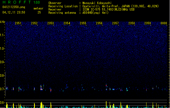This screenshot has width=170, height=108.
Task: Click the 0.6 frequency axis label
Action: pyautogui.click(x=2, y=103)
